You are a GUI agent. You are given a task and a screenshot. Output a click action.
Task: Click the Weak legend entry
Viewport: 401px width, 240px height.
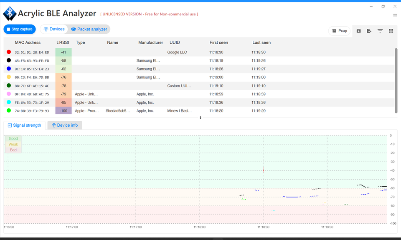[13, 144]
